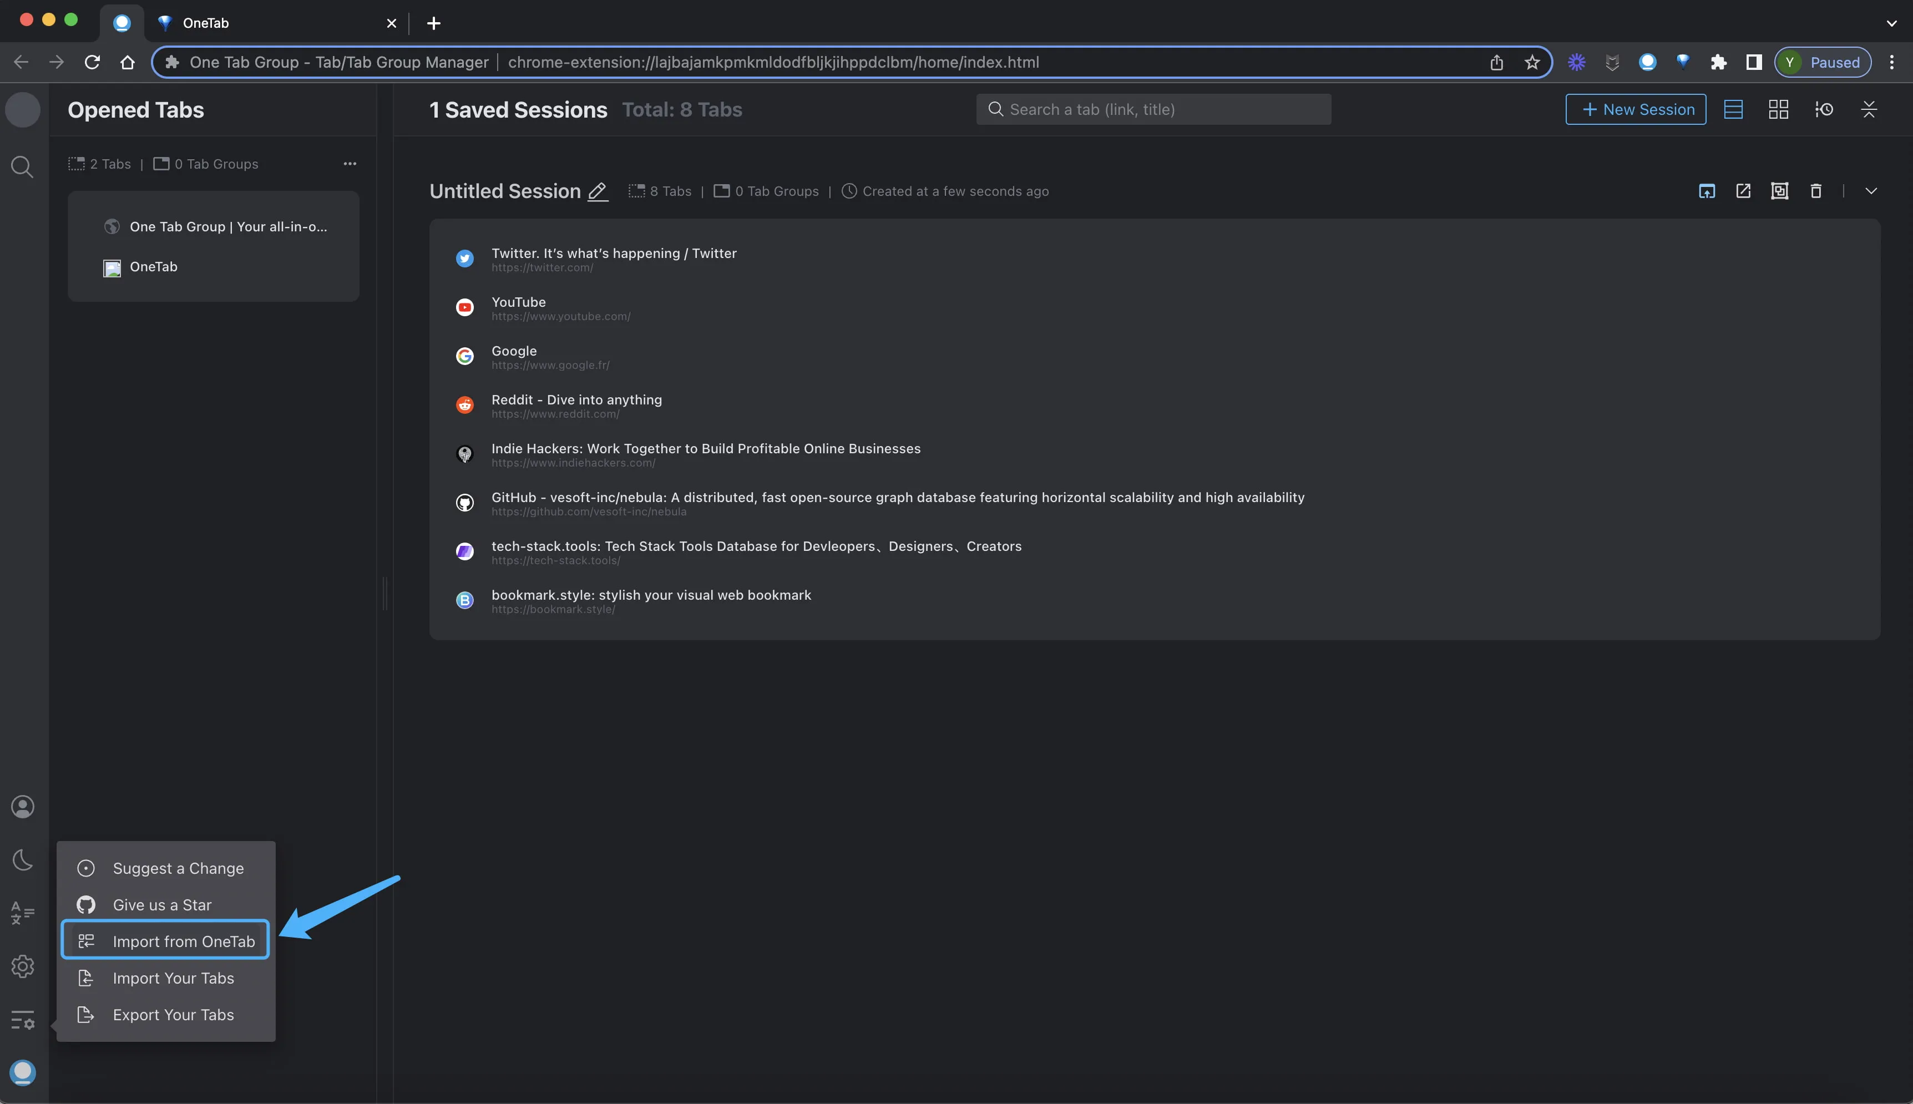Rename Untitled Session with pencil icon
Screen dimensions: 1913x1104
tap(597, 192)
